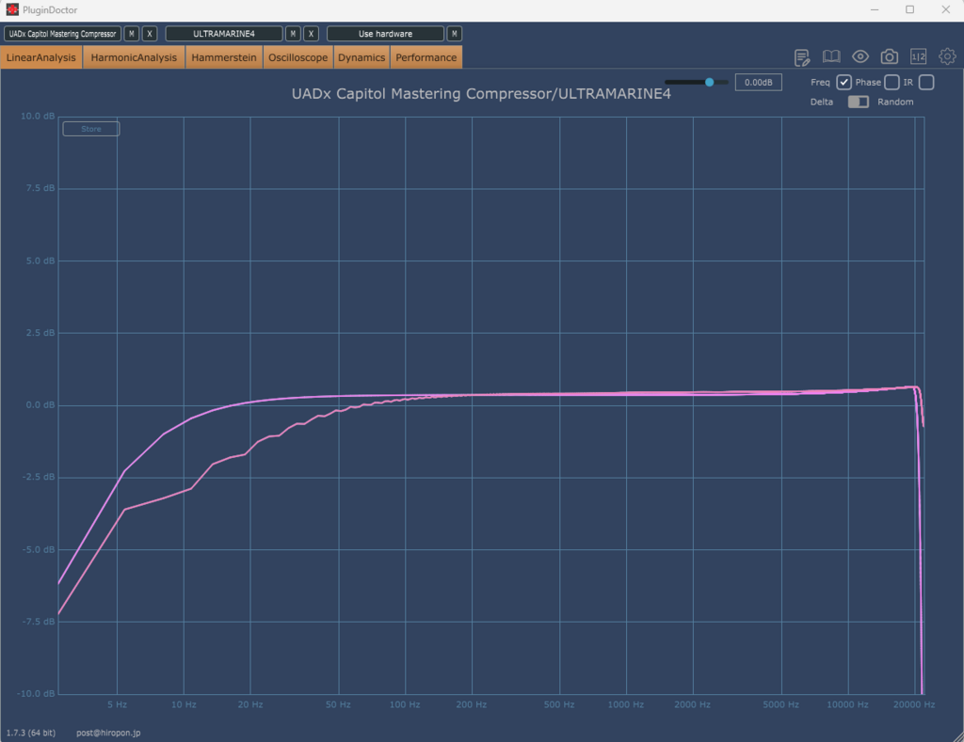Image resolution: width=964 pixels, height=742 pixels.
Task: Show the Performance tab
Action: point(426,57)
